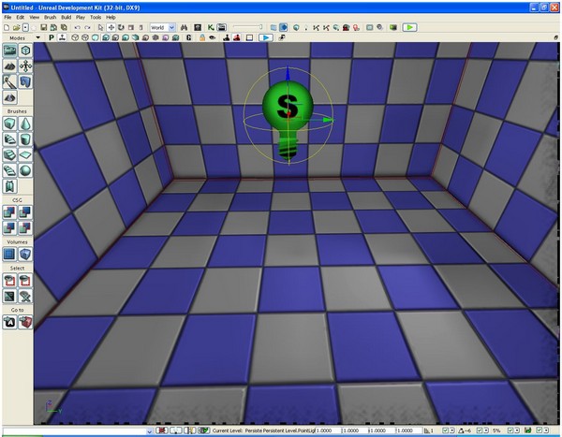Open the File menu
Viewport: 562px width, 437px height.
point(7,17)
